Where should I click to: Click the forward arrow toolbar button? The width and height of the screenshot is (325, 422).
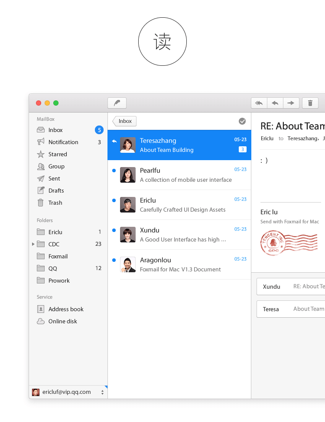[x=291, y=103]
